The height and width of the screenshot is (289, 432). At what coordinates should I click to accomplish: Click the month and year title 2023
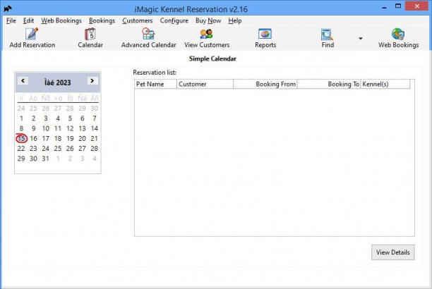(58, 82)
